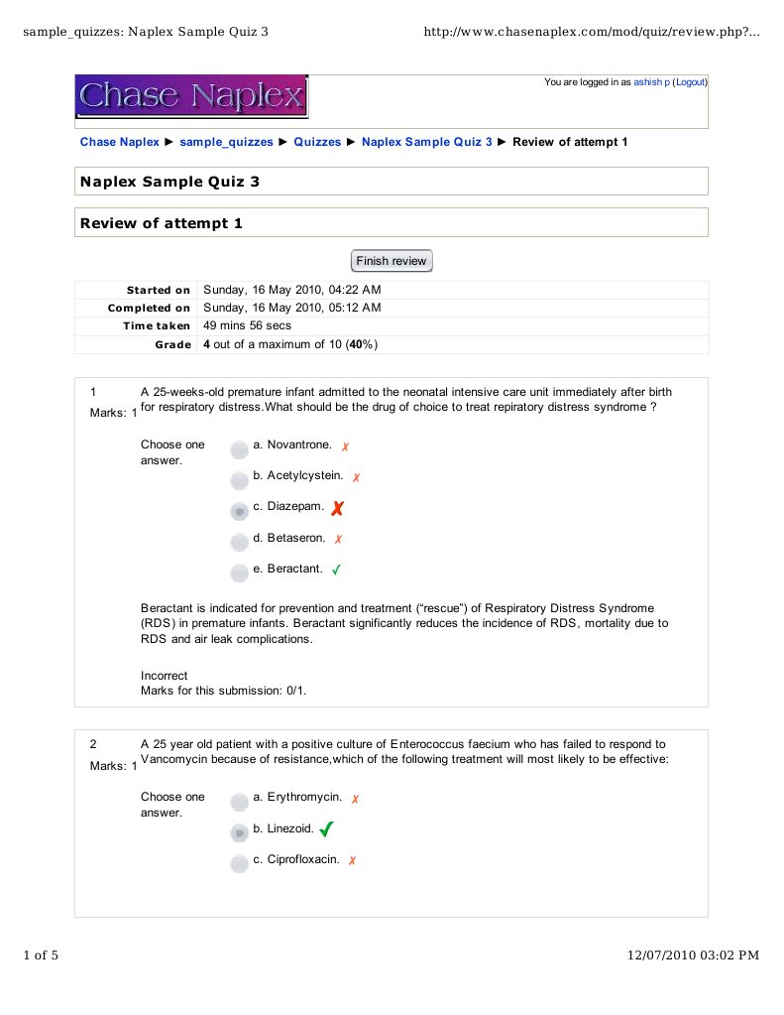Click the red X next to Acetylcystein
The height and width of the screenshot is (1015, 784).
click(x=356, y=477)
